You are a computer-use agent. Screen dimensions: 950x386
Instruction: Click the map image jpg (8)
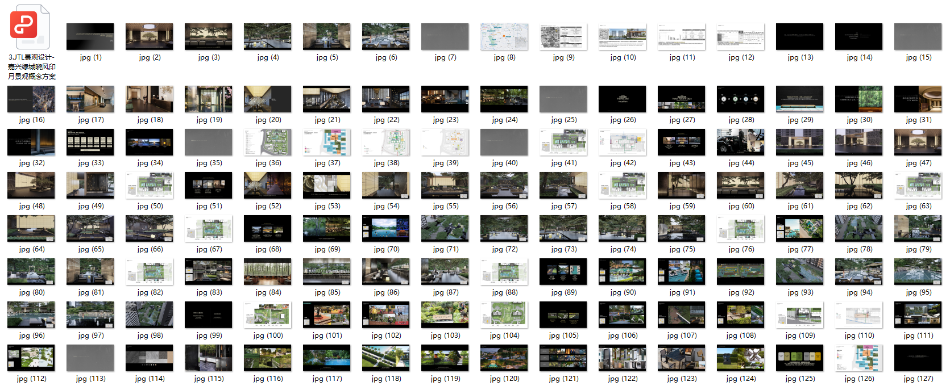click(x=504, y=37)
